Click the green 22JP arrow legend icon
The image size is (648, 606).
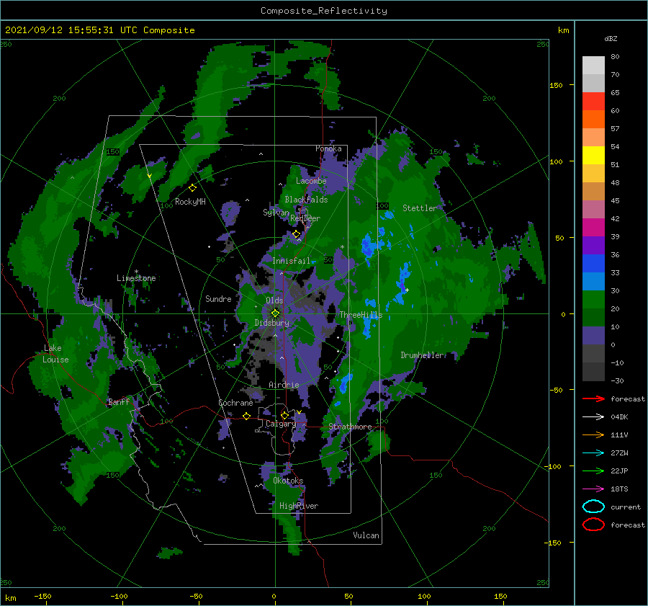point(593,471)
